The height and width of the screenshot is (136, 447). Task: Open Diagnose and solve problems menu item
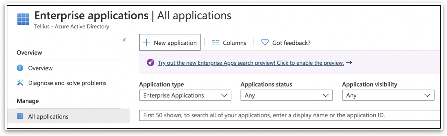point(67,83)
